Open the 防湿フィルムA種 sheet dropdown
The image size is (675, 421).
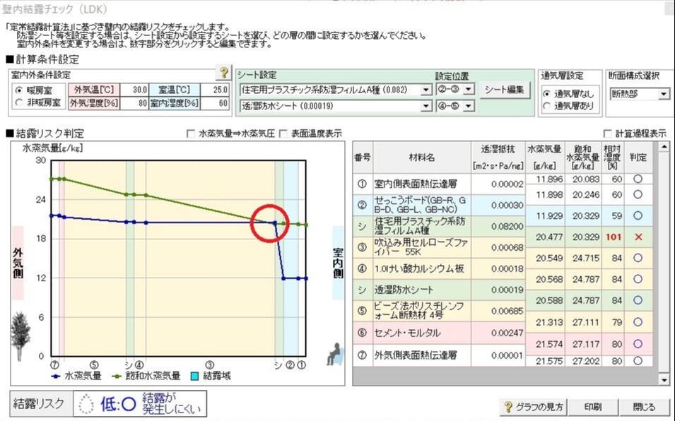(x=425, y=90)
